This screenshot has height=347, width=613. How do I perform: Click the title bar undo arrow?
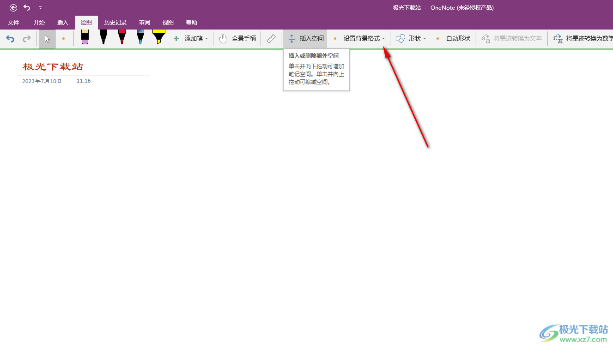click(x=27, y=8)
